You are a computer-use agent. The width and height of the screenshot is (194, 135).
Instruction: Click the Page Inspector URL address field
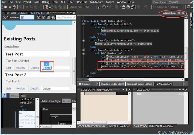(66, 18)
